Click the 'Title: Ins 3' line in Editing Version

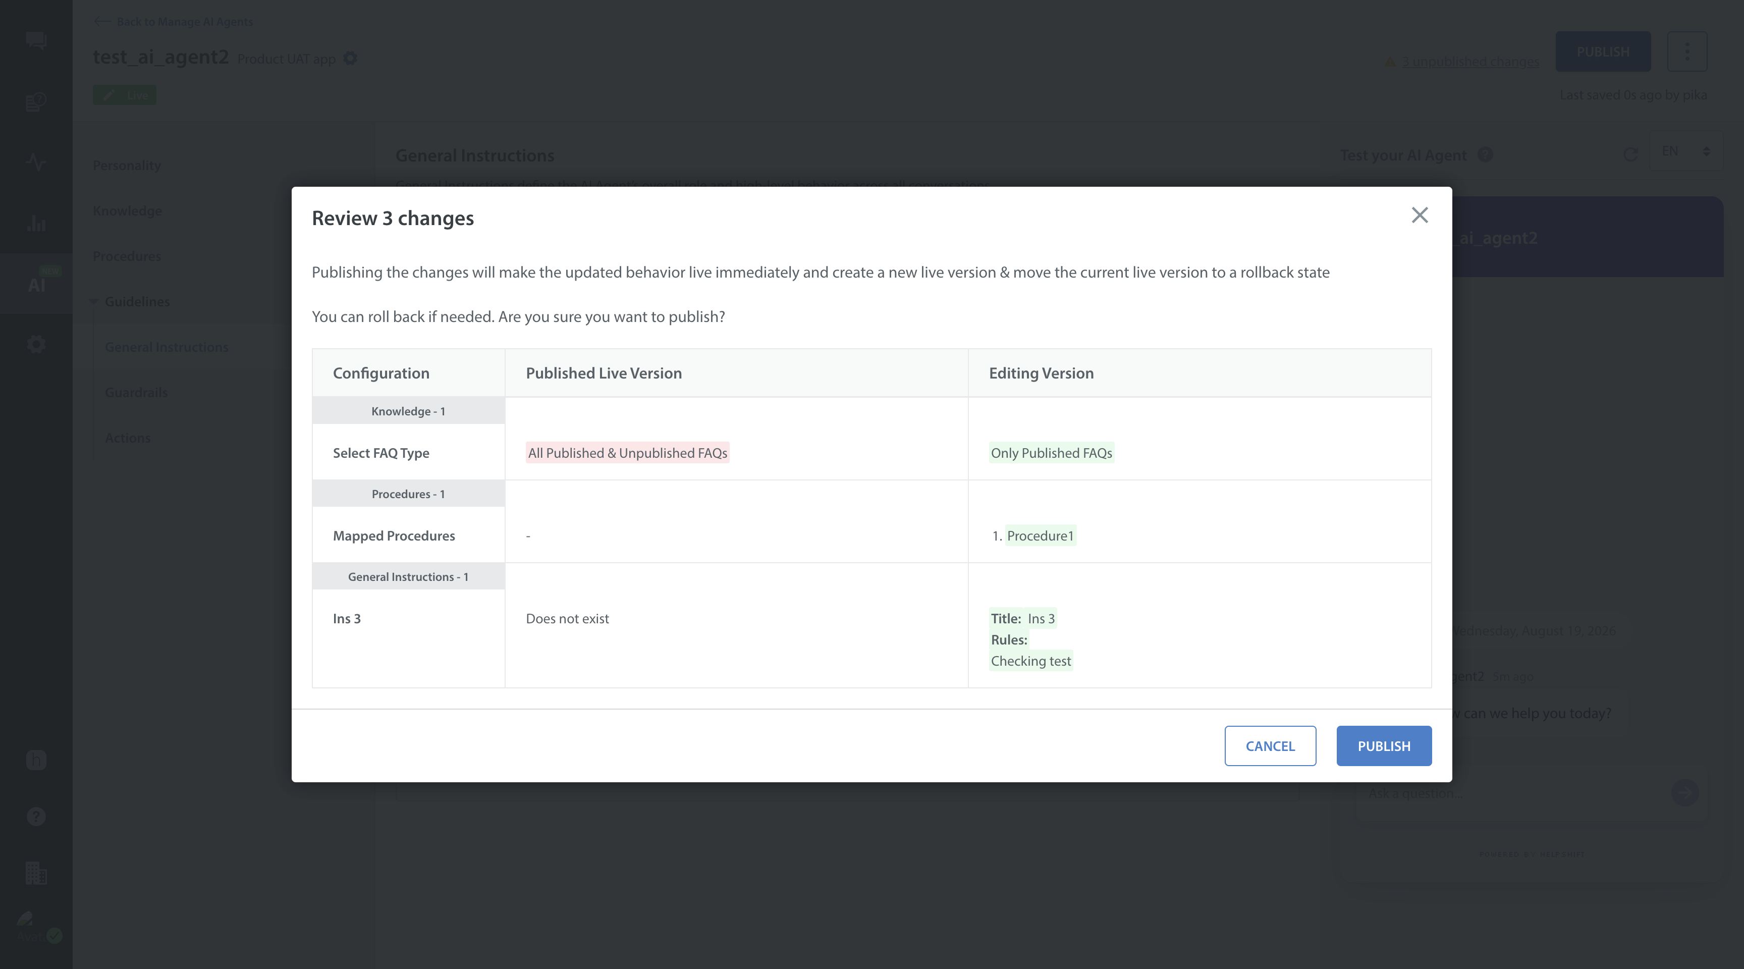coord(1023,618)
